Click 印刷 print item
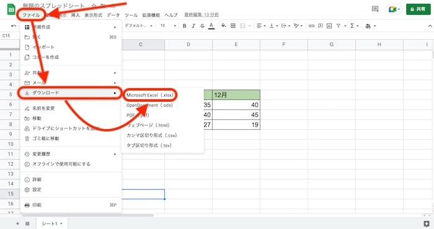 tap(71, 205)
